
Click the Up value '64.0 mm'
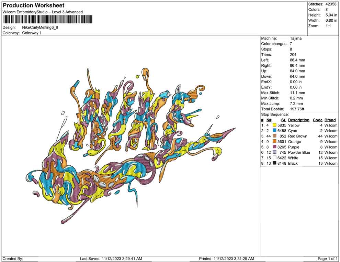click(x=297, y=71)
